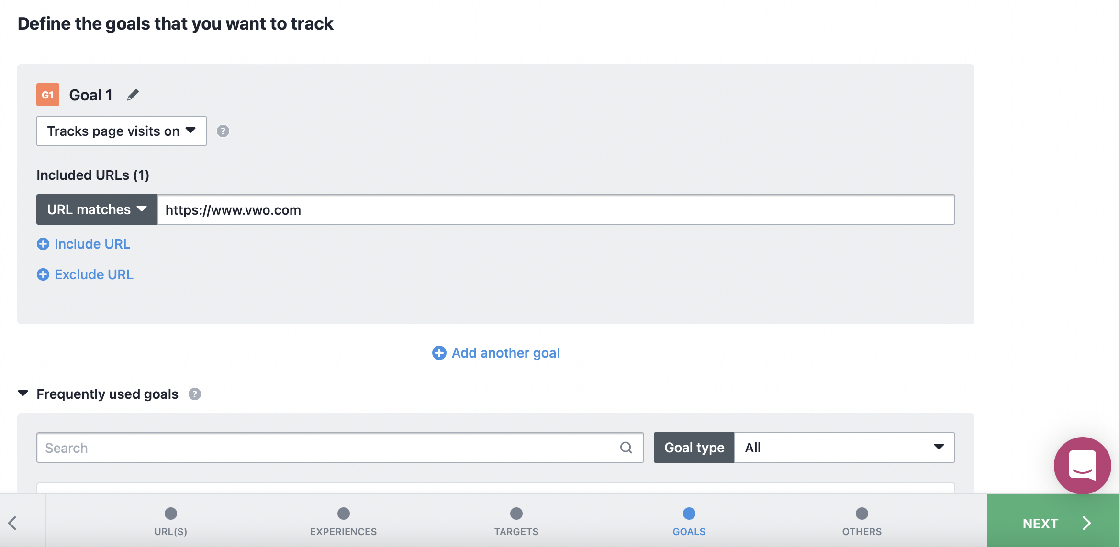Open the chat support bubble

1082,465
